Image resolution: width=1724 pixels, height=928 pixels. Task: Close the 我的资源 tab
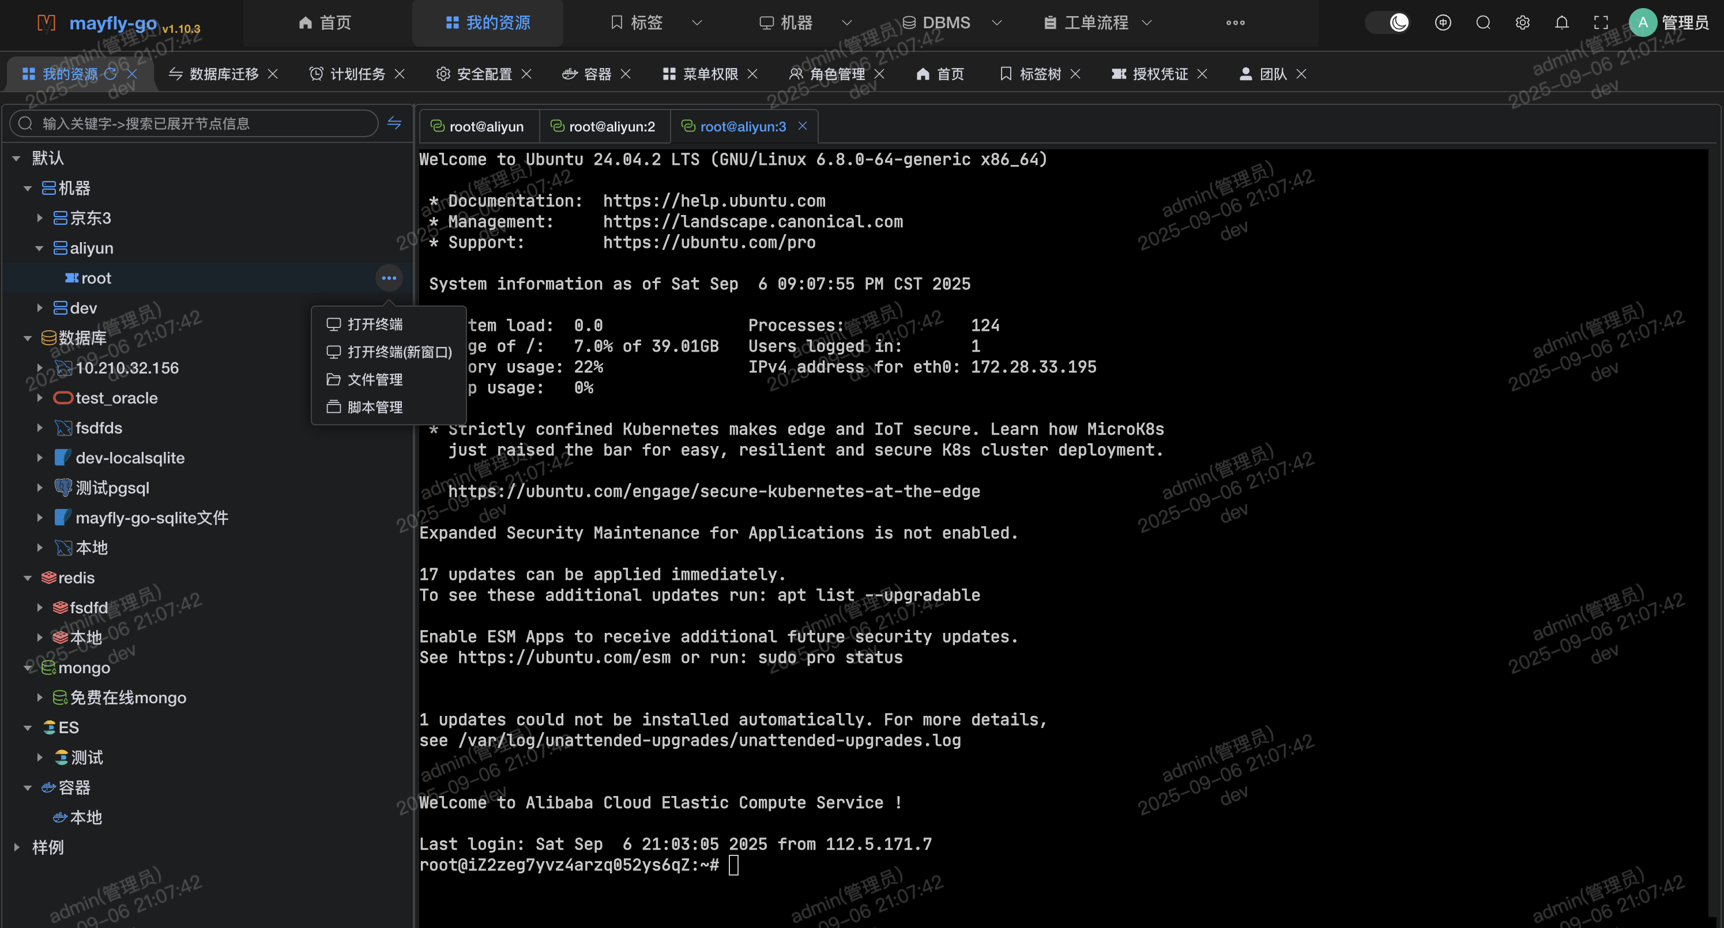coord(133,74)
